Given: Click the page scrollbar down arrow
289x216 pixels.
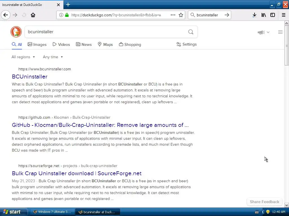Looking at the screenshot, I should click(x=287, y=205).
